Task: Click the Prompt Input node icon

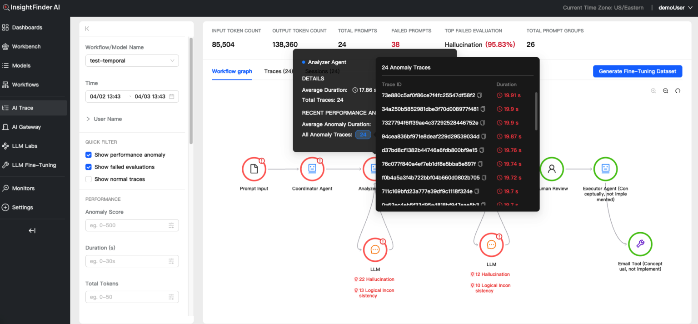Action: tap(254, 169)
